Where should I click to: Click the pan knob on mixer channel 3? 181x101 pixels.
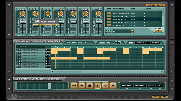pos(48,14)
